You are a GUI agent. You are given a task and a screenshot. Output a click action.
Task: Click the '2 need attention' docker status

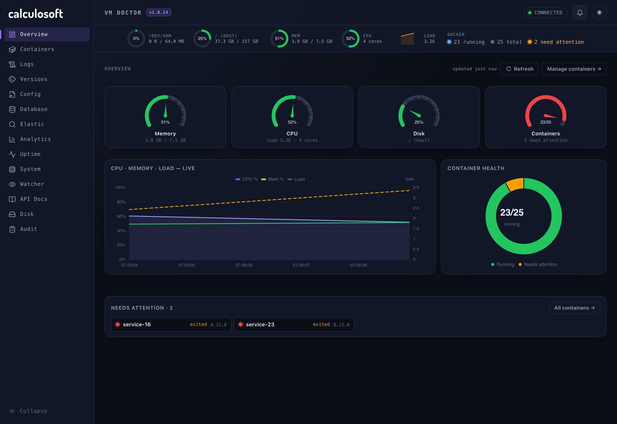[556, 42]
